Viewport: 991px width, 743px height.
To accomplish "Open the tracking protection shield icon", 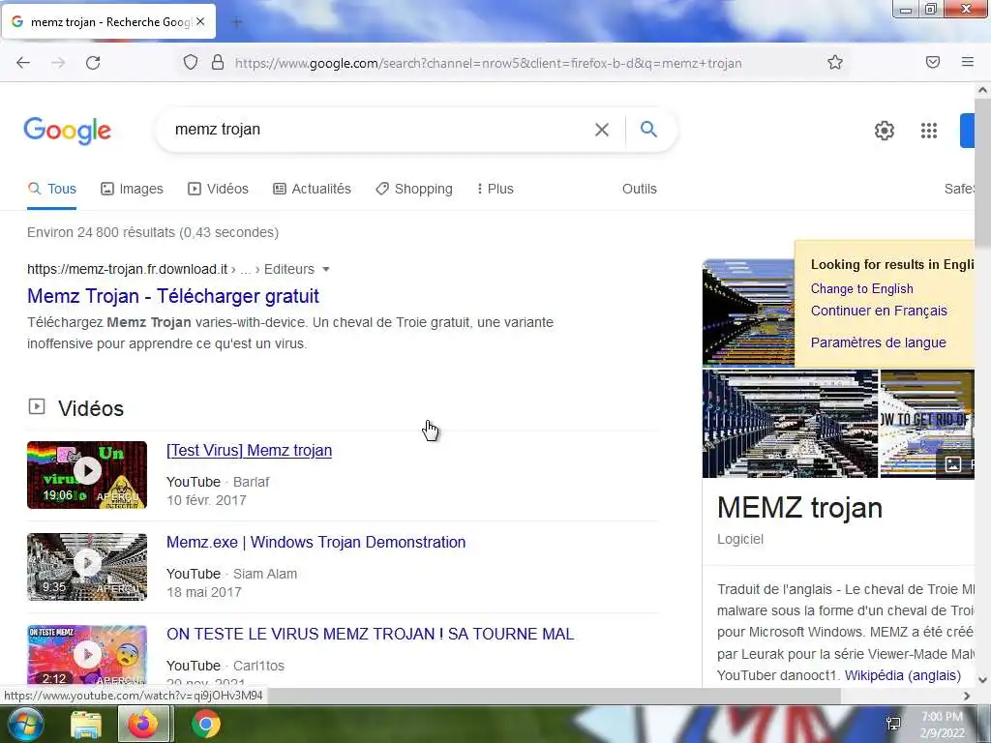I will (191, 62).
